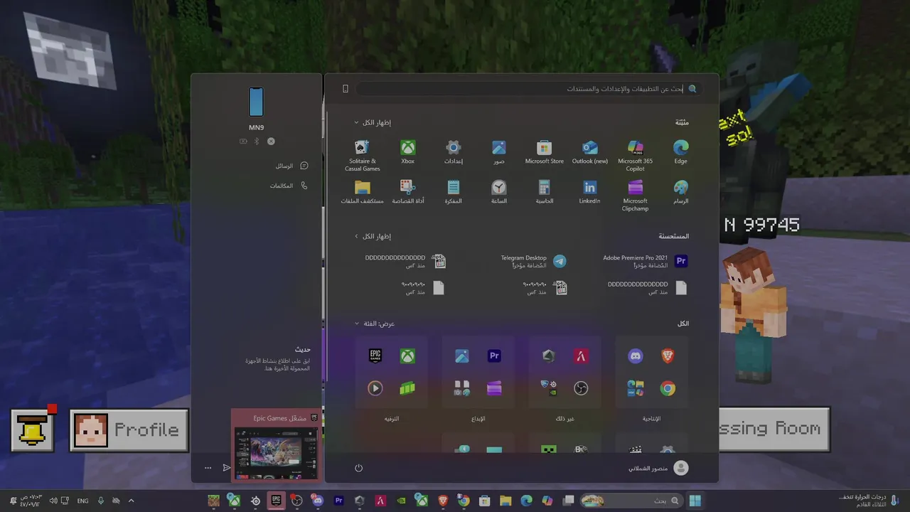Click the power button in Start menu

[x=359, y=468]
